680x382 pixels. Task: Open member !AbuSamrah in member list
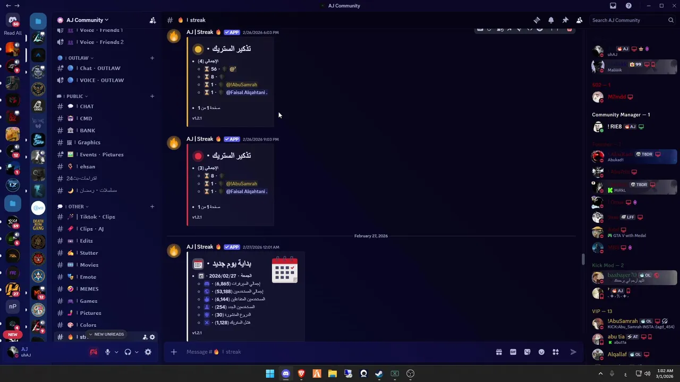[x=634, y=324]
